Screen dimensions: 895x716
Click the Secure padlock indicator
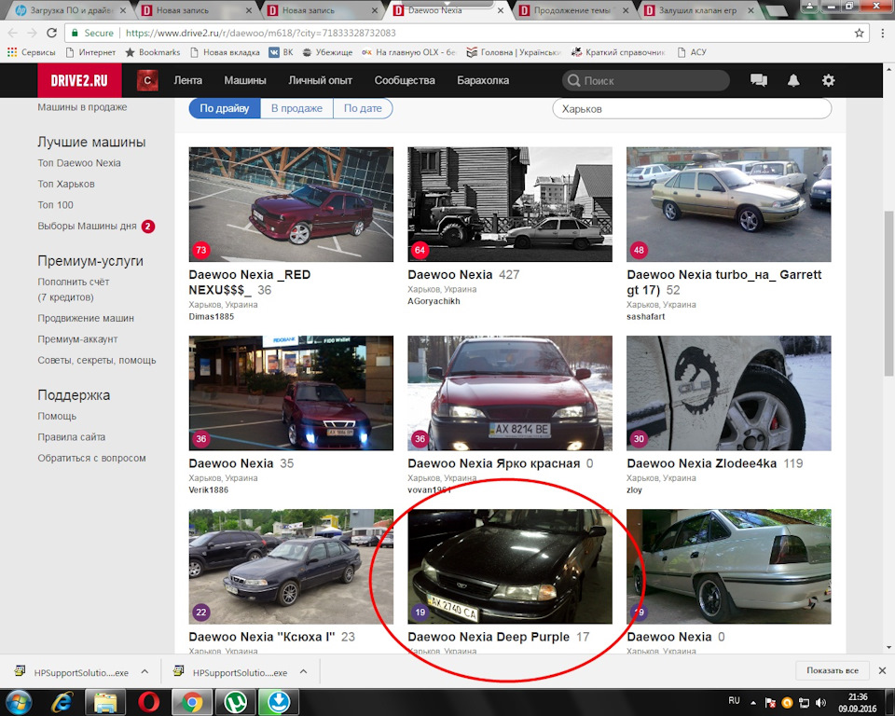(x=92, y=34)
